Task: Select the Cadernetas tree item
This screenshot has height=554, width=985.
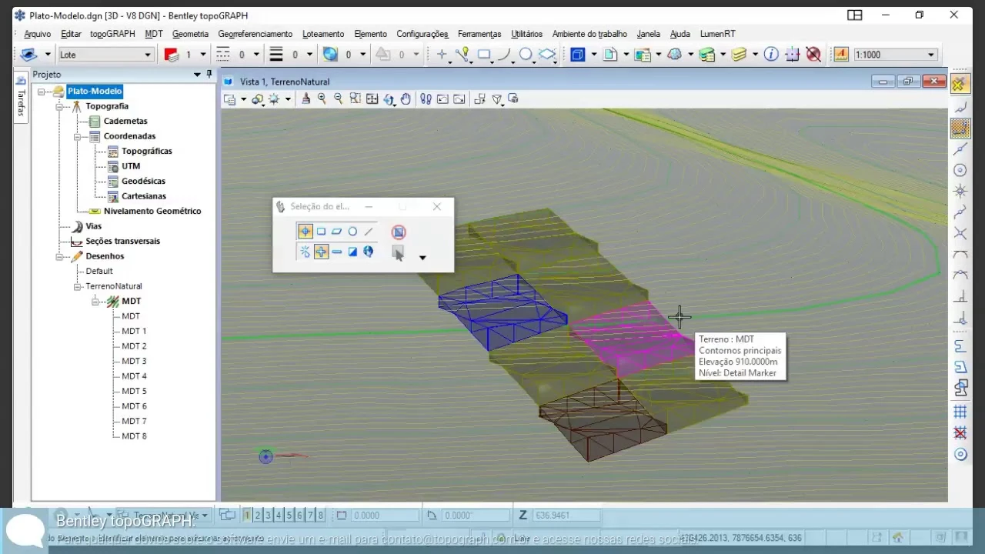Action: coord(125,122)
